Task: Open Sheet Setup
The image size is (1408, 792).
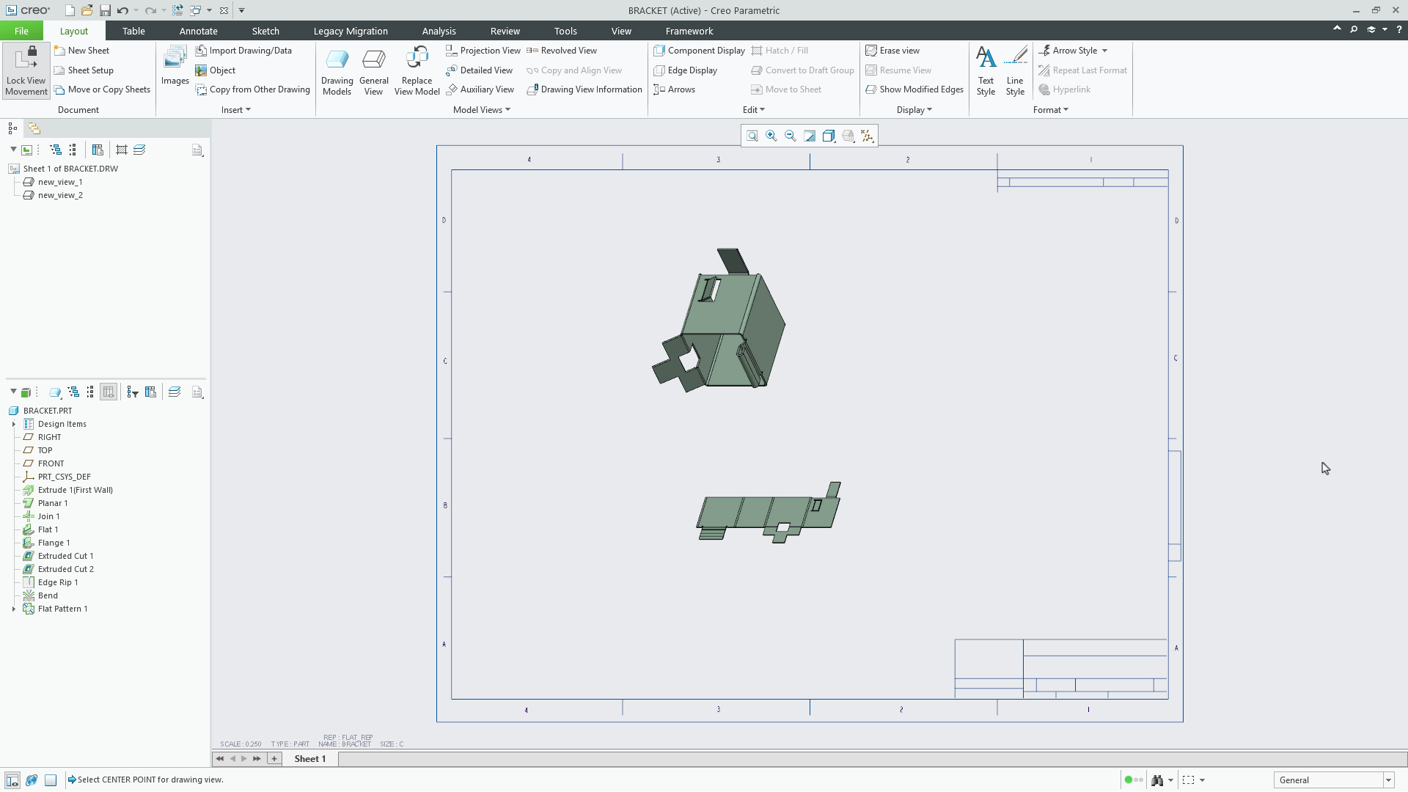Action: click(84, 70)
